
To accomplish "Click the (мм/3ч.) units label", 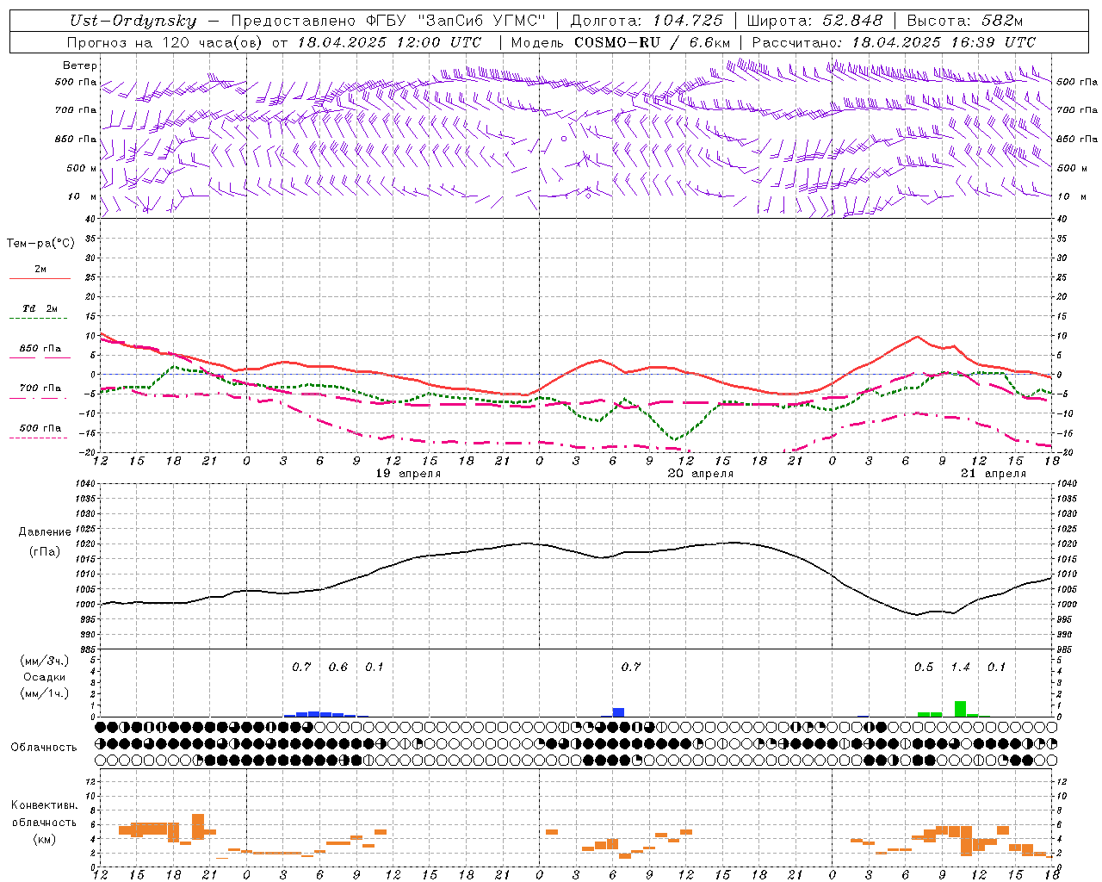I will (x=45, y=661).
